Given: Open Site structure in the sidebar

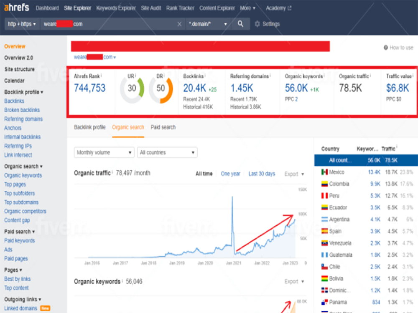Looking at the screenshot, I should (x=20, y=69).
